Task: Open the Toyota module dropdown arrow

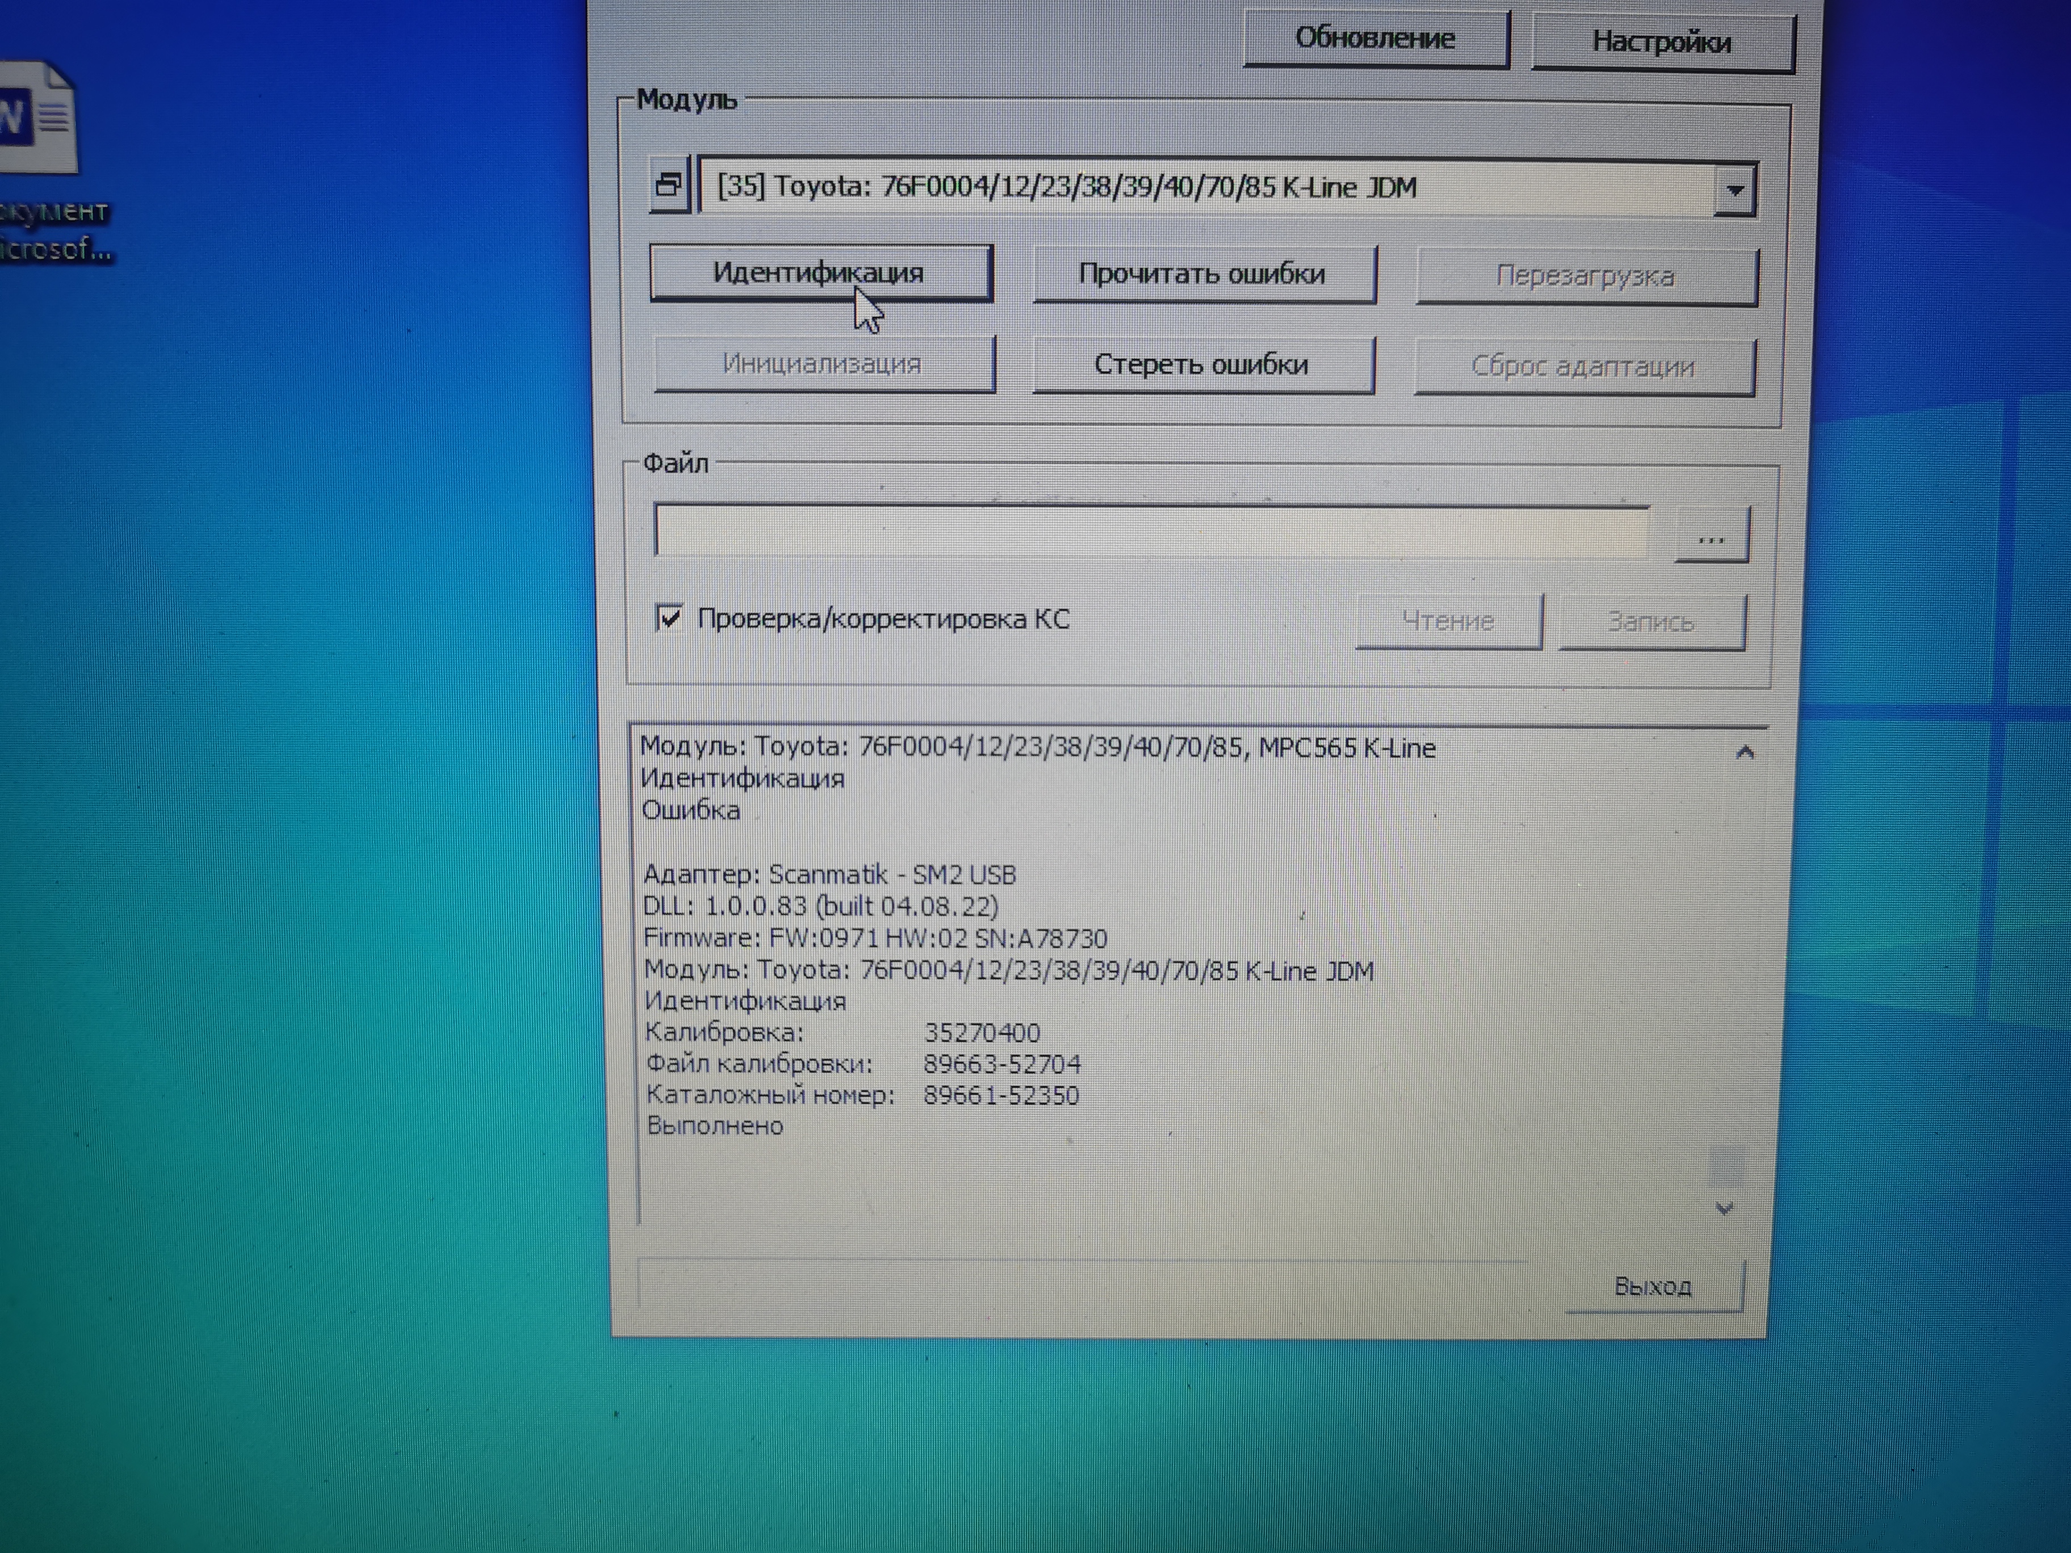Action: [x=1734, y=190]
